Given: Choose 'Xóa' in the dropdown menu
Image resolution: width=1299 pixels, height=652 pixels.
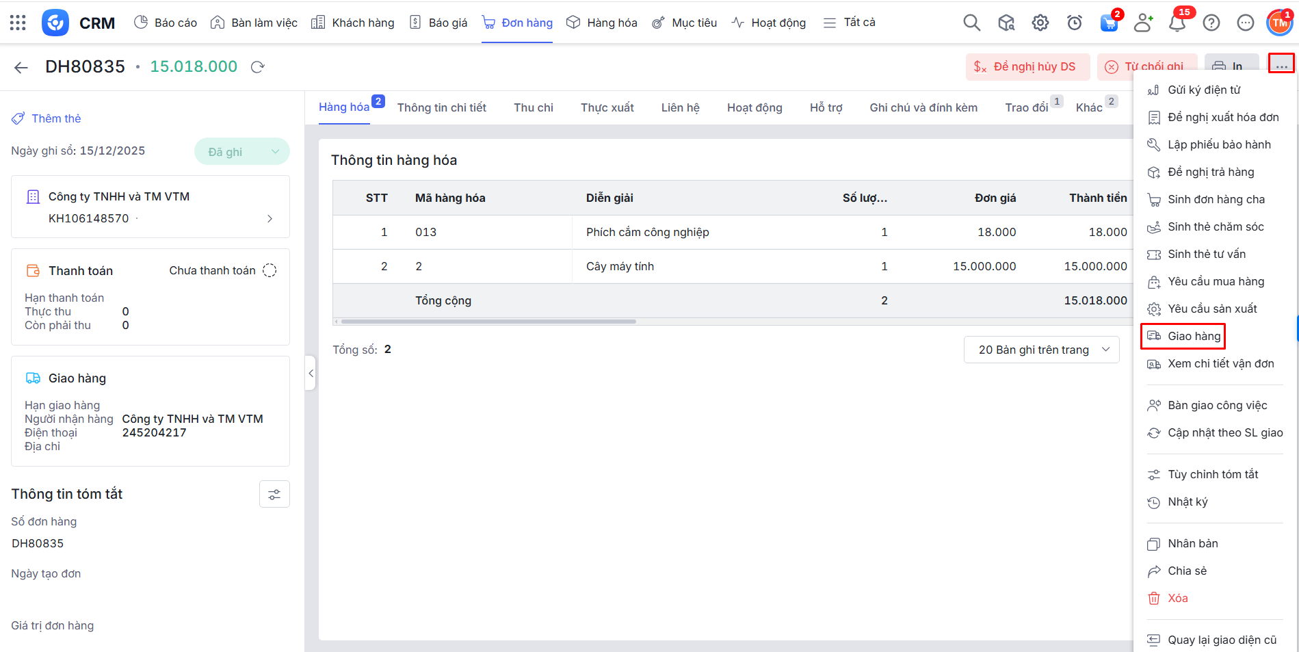Looking at the screenshot, I should pyautogui.click(x=1177, y=598).
